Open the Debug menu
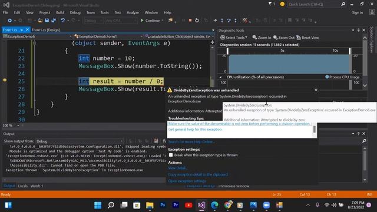This screenshot has height=212, width=377. click(75, 12)
